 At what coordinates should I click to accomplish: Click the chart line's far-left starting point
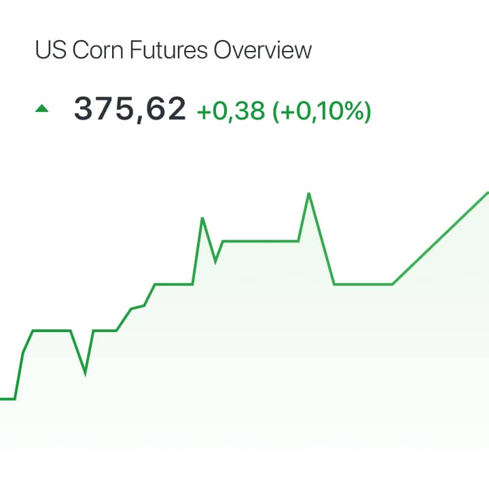pyautogui.click(x=1, y=399)
